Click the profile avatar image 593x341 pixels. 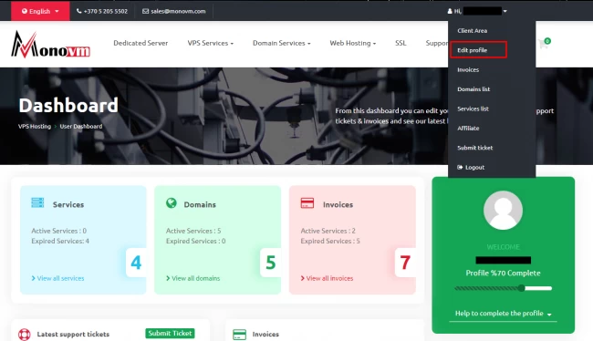(x=503, y=211)
